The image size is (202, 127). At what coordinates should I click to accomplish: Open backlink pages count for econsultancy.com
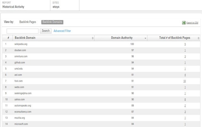tap(185, 112)
